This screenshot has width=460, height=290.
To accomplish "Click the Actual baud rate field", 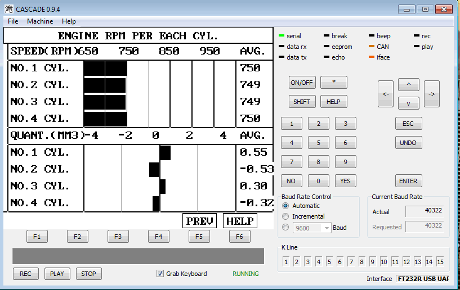I will pyautogui.click(x=425, y=211).
